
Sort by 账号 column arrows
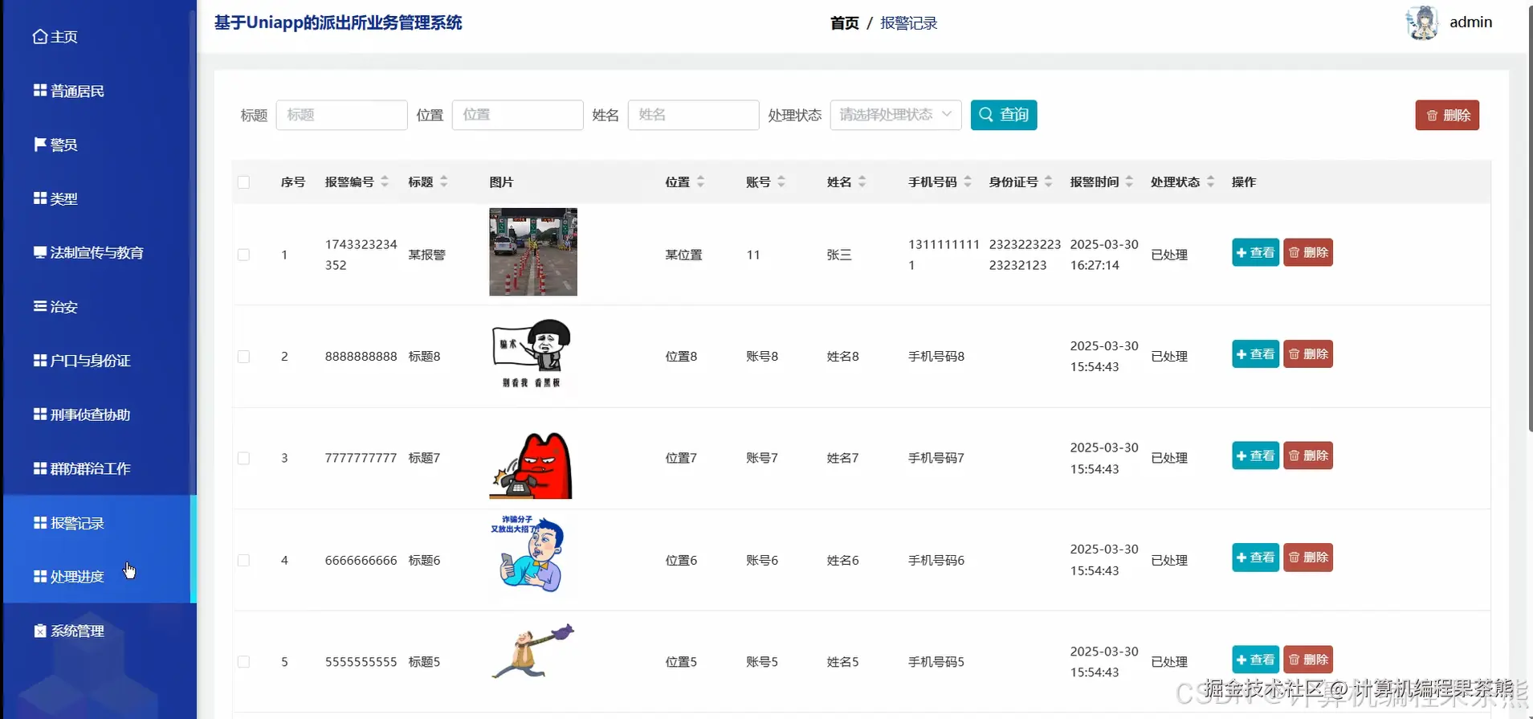pos(781,182)
